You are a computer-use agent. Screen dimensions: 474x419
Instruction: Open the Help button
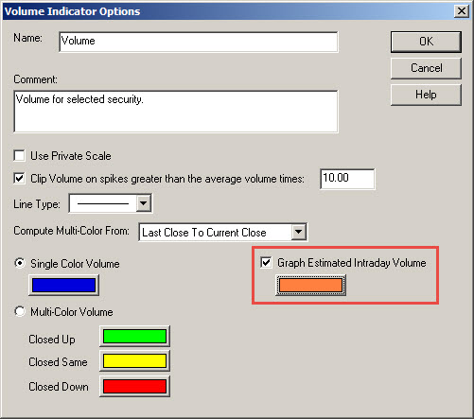426,95
